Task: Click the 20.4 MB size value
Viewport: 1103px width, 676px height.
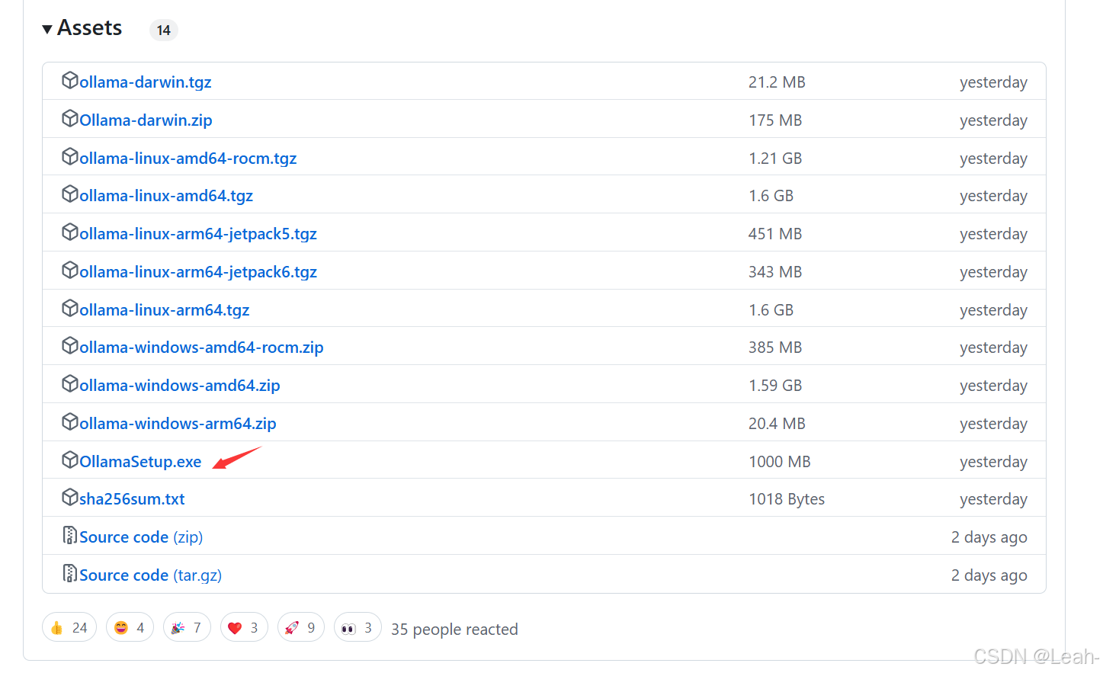Action: [x=777, y=424]
